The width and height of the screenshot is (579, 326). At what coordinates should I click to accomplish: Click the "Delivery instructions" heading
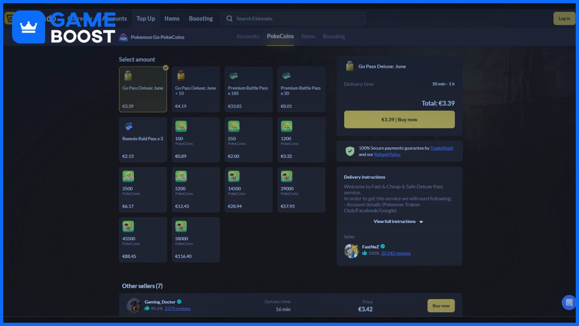[365, 177]
